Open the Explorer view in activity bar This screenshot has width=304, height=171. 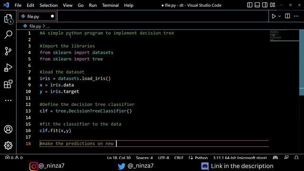click(x=9, y=19)
